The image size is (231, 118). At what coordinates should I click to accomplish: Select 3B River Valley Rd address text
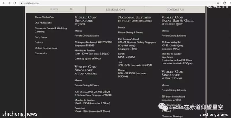171,42
